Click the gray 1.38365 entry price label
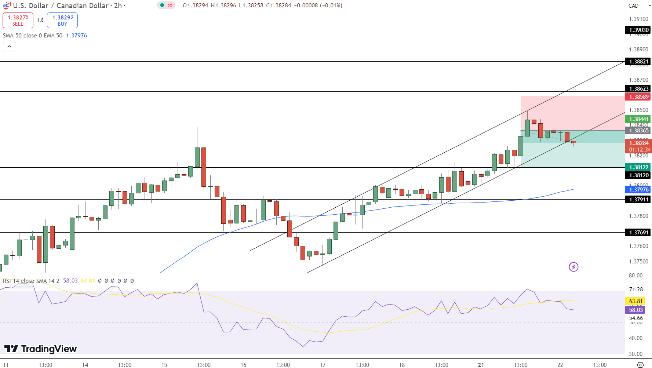The width and height of the screenshot is (652, 368). [638, 131]
